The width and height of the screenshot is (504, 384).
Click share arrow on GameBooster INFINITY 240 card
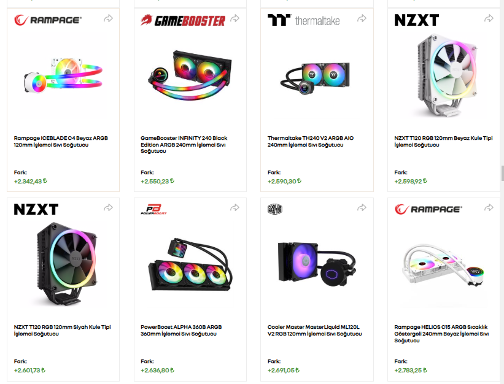click(x=235, y=18)
